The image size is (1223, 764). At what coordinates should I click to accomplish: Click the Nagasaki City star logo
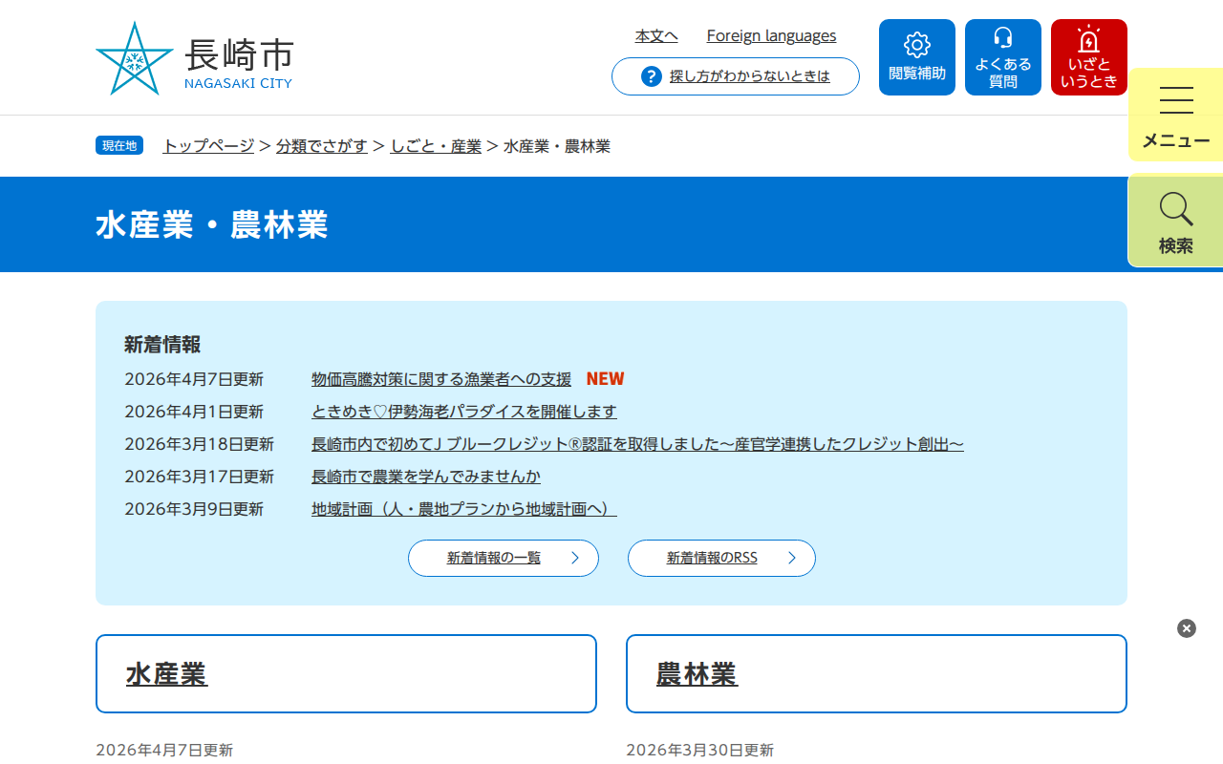point(137,57)
